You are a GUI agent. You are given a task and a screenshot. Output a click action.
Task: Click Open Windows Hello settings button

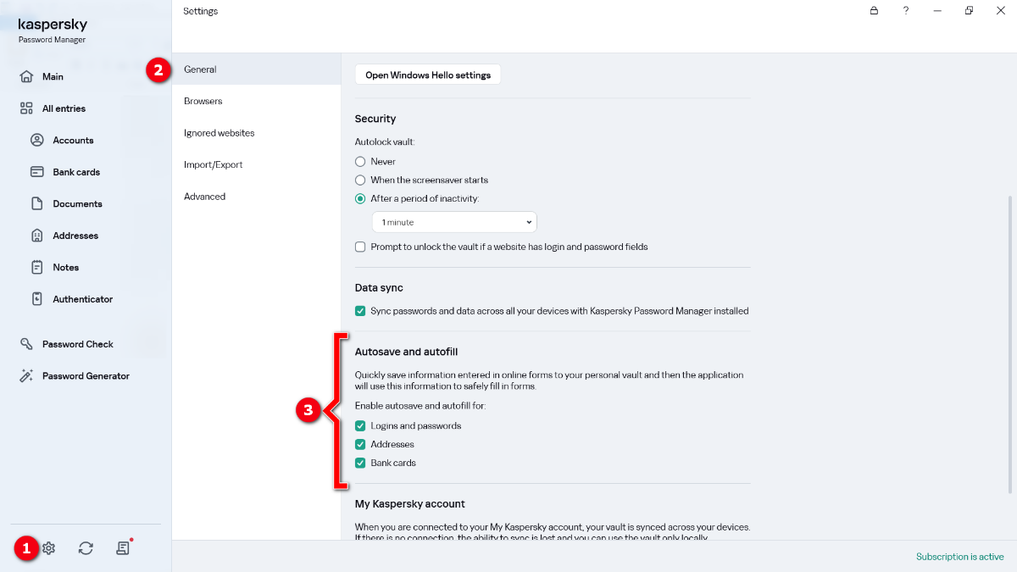pos(428,75)
